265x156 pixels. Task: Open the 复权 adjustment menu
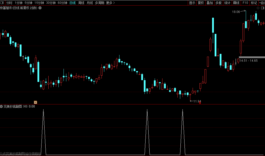coord(201,3)
